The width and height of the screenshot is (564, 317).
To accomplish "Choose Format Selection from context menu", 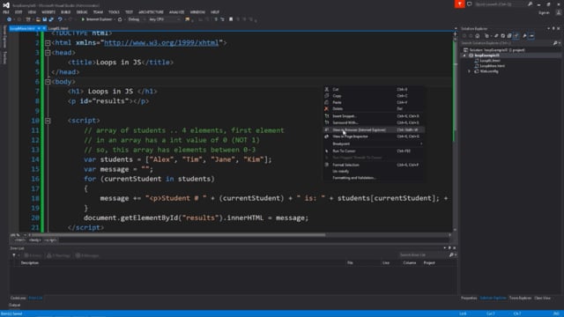I will [374, 165].
